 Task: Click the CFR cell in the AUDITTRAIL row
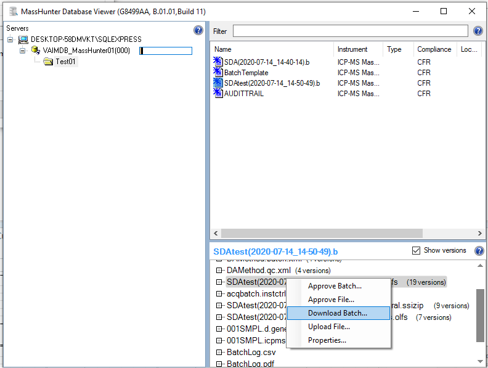coord(423,94)
